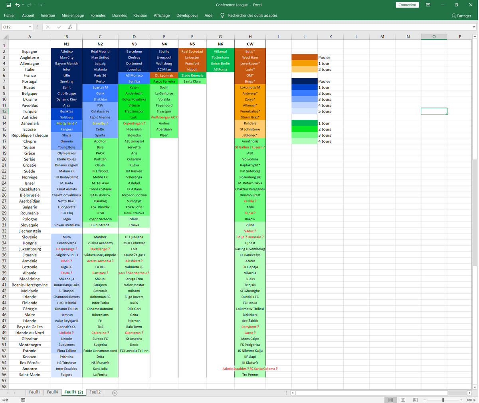
Task: Select the green 1 tour color cell
Action: coord(305,123)
